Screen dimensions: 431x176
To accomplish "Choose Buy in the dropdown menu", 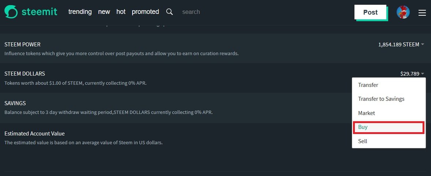I will pos(389,127).
